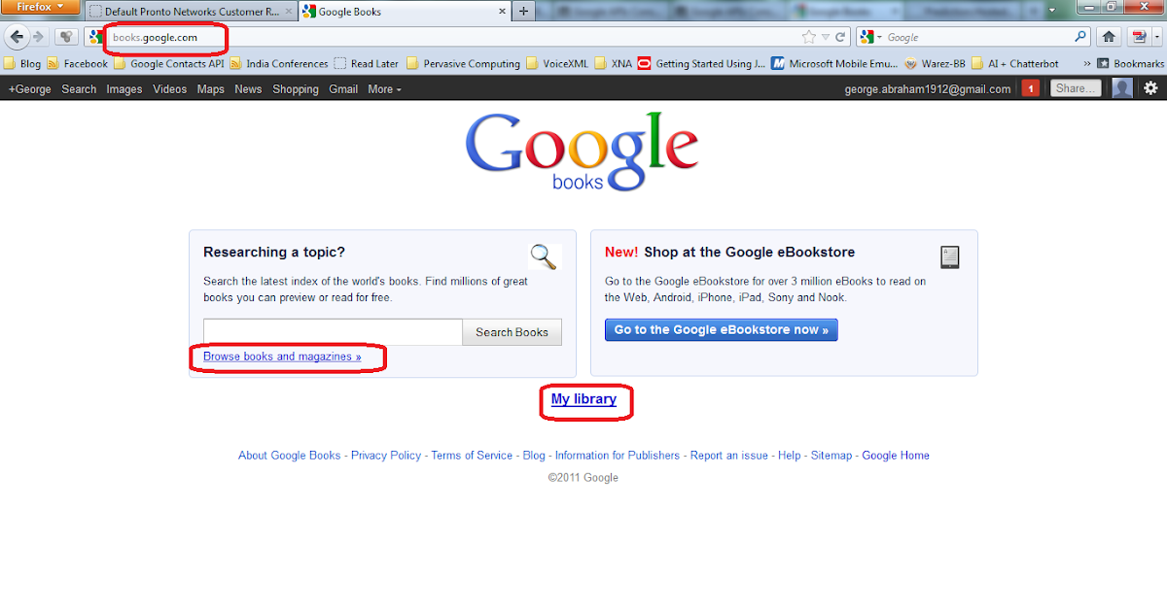Reload the page with refresh icon

tap(839, 37)
